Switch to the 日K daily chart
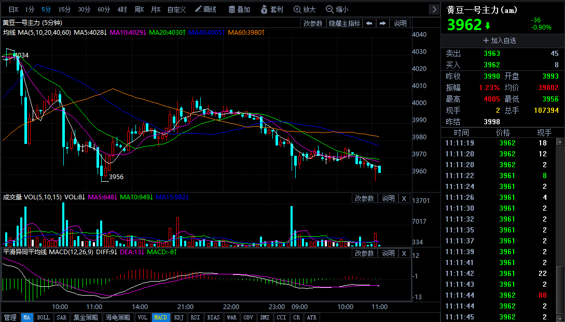This screenshot has height=322, width=565. coord(13,9)
